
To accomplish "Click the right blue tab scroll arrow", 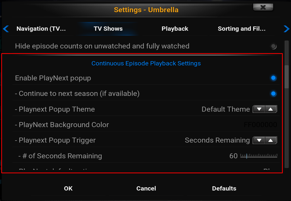I will 286,29.
